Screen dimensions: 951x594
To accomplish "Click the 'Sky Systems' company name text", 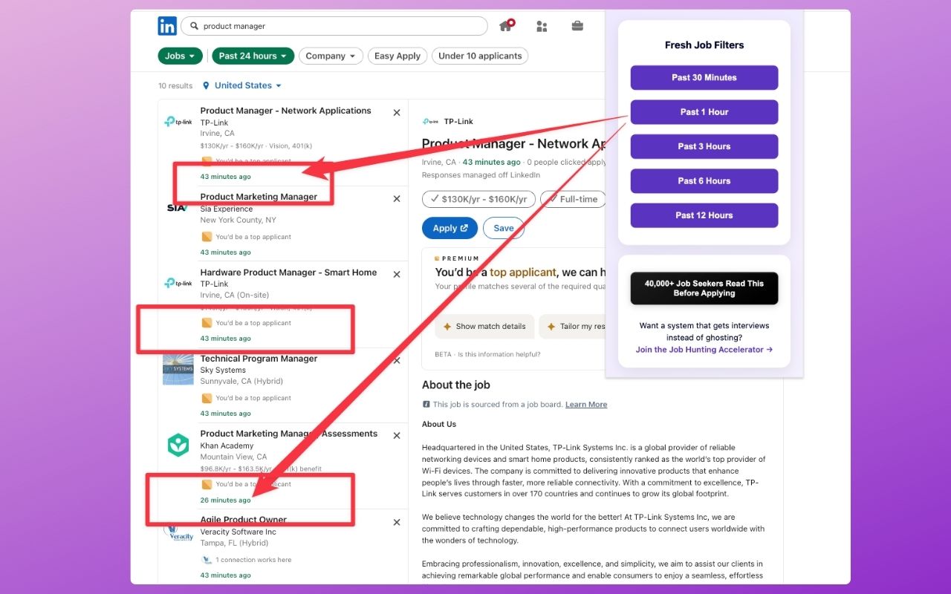I will [223, 370].
